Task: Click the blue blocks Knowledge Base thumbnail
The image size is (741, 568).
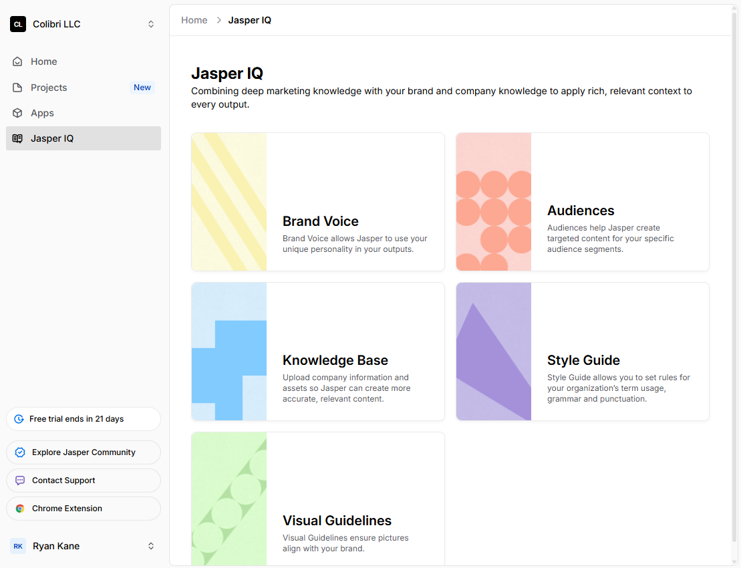Action: point(229,351)
